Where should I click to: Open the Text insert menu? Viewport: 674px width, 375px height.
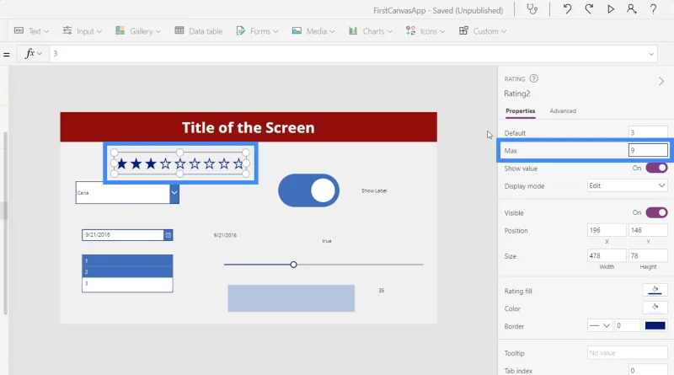(x=32, y=31)
